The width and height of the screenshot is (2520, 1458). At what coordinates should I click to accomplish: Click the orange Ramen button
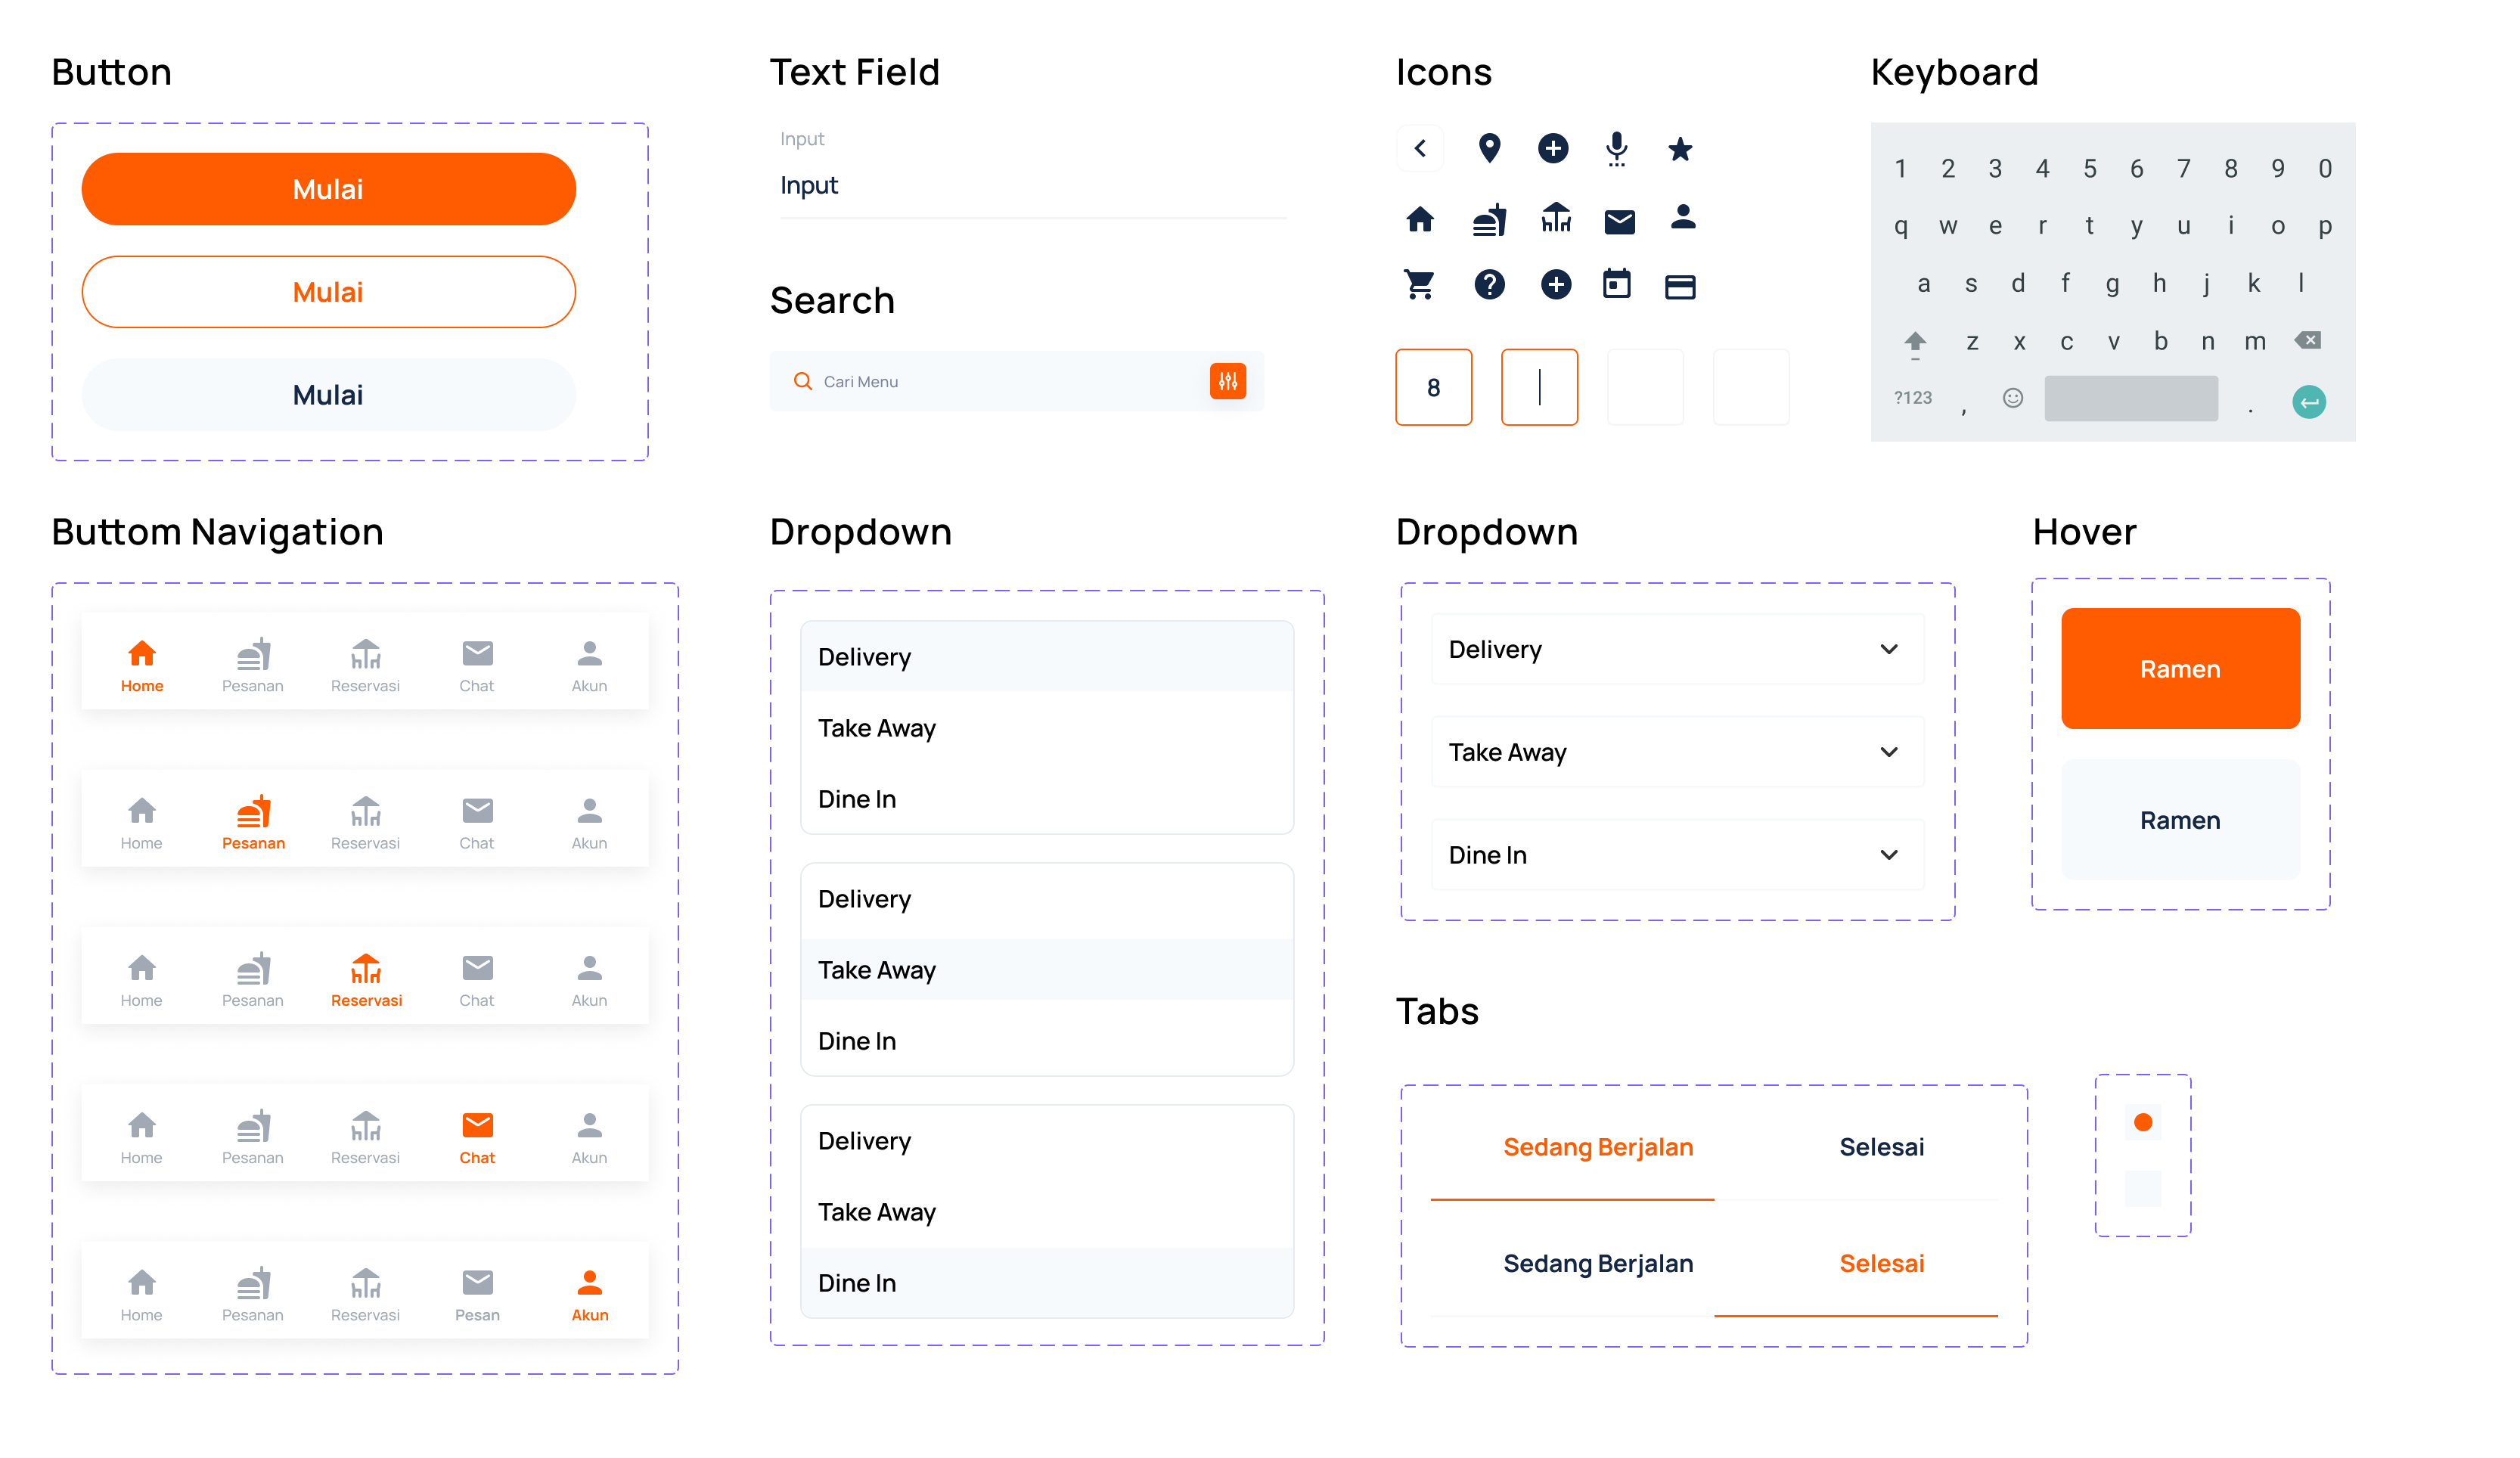click(2180, 669)
